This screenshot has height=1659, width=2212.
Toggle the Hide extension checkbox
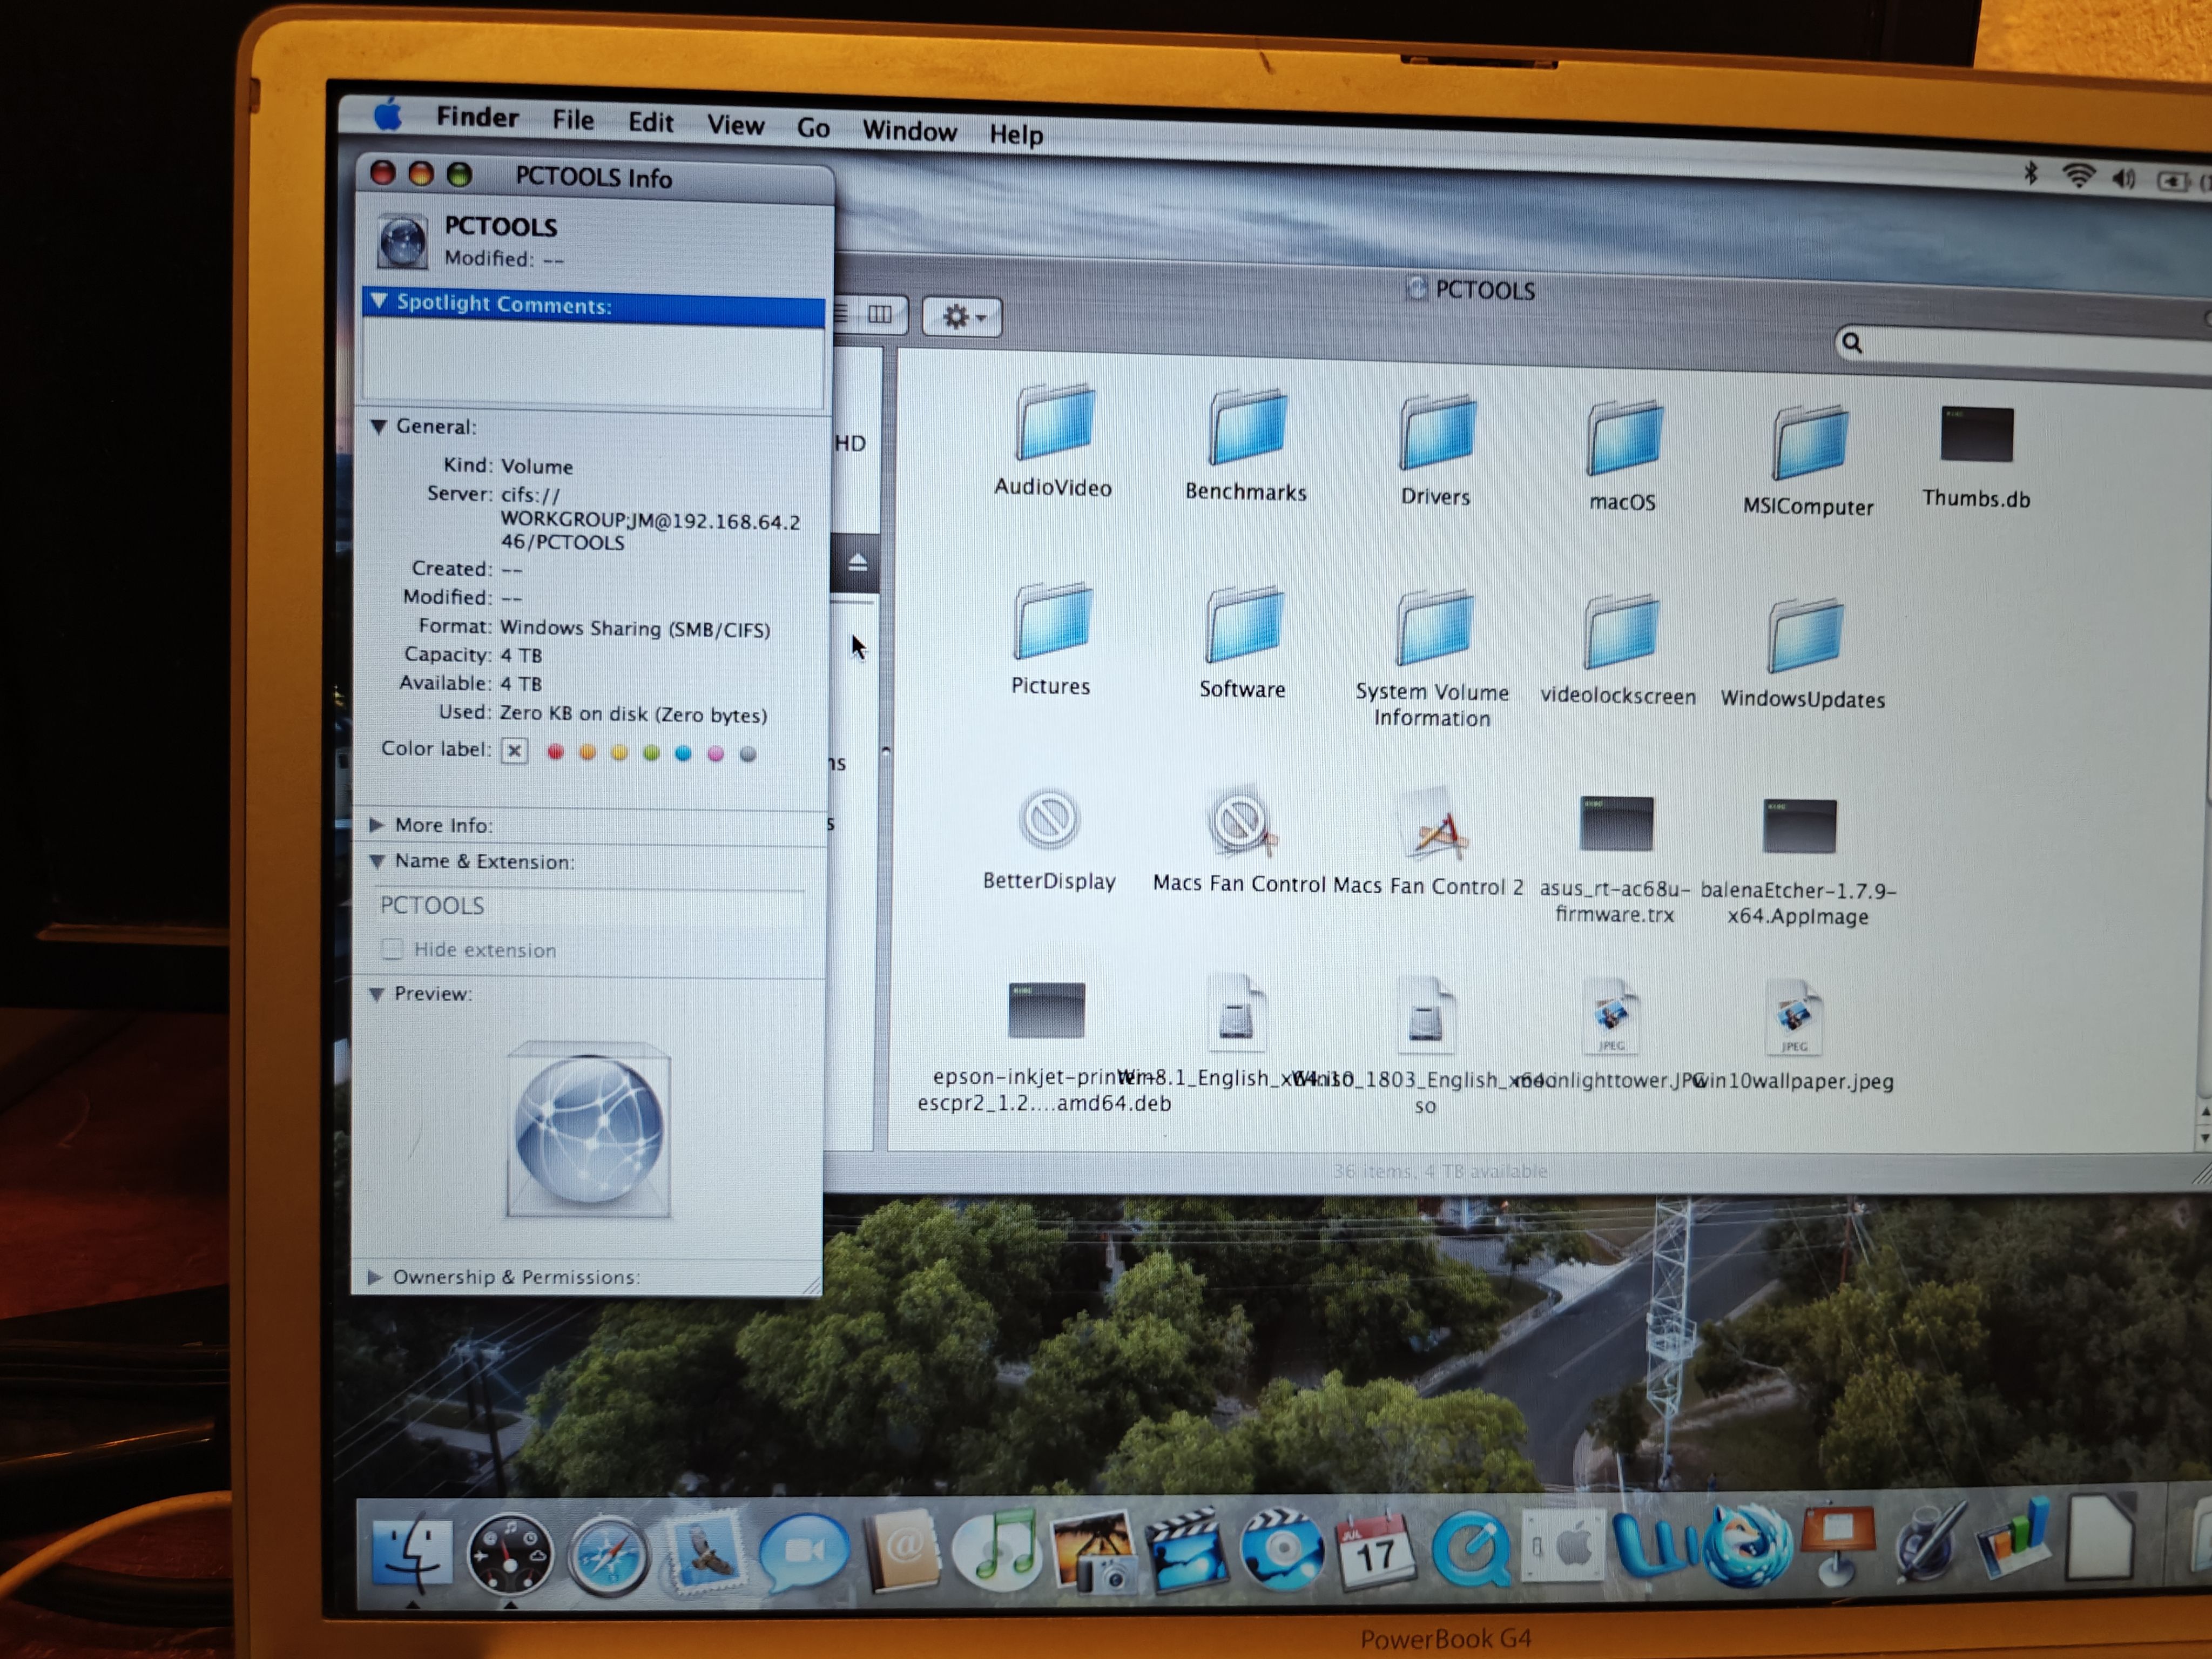click(393, 949)
